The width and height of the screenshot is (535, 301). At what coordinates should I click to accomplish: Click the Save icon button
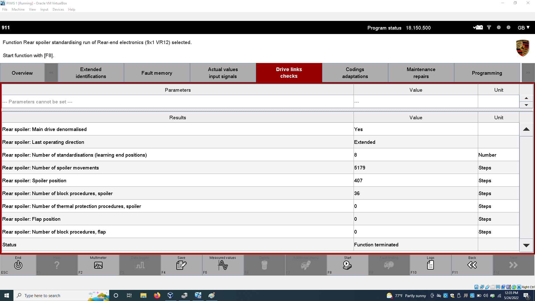coord(181,265)
